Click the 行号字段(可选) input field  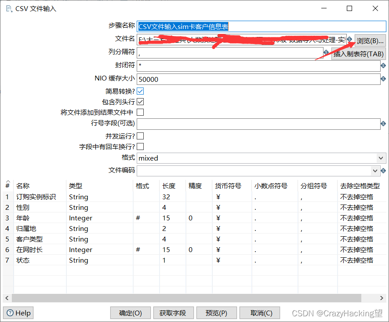(258, 124)
